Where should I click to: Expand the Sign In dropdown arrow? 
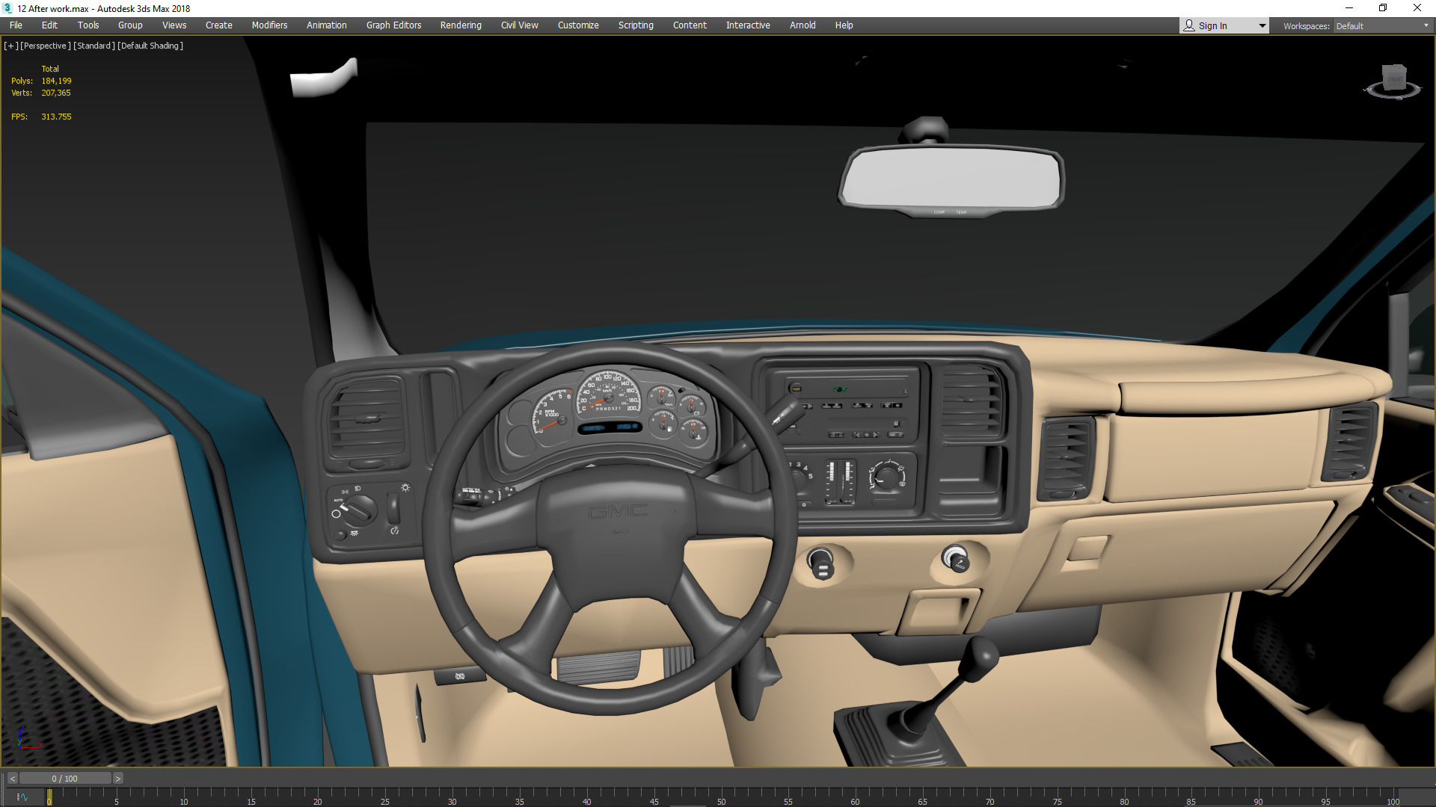point(1262,25)
